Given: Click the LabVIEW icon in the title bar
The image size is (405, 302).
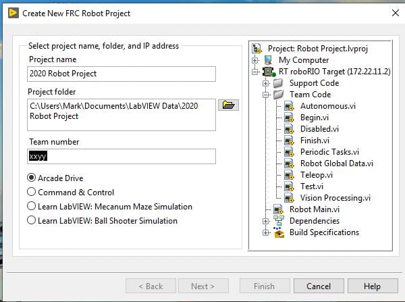Looking at the screenshot, I should [x=13, y=13].
